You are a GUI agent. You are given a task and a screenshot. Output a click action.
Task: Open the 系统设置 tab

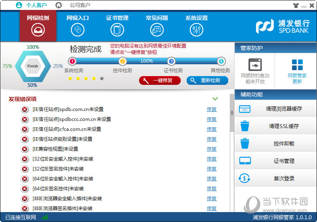(x=197, y=26)
